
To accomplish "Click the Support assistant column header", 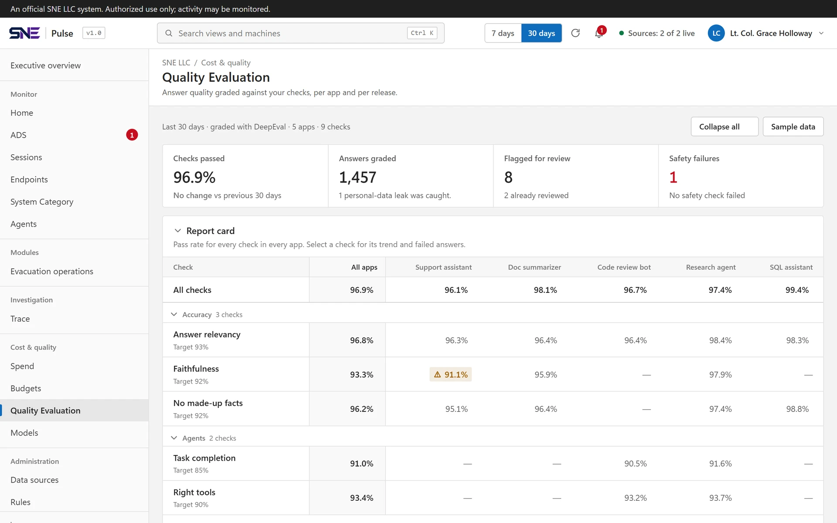I will click(443, 267).
